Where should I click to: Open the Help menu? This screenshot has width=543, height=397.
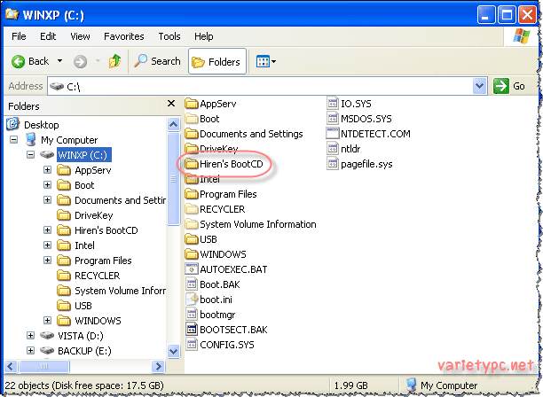click(204, 36)
